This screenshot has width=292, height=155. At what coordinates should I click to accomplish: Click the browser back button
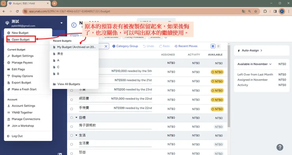point(4,11)
